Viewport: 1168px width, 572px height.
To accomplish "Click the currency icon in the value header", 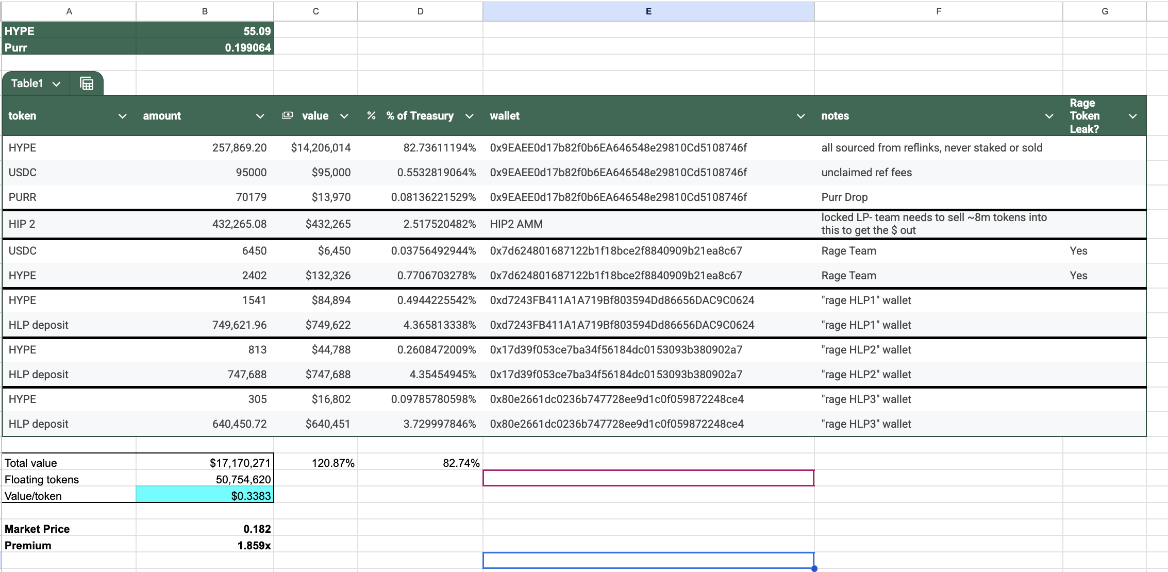I will [x=288, y=115].
